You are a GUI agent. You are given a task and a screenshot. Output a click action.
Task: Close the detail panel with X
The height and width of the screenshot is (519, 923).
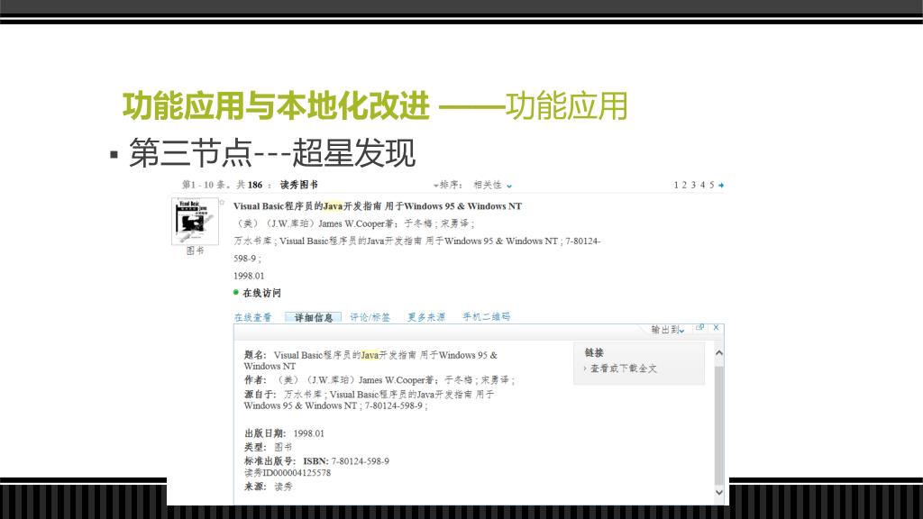717,328
